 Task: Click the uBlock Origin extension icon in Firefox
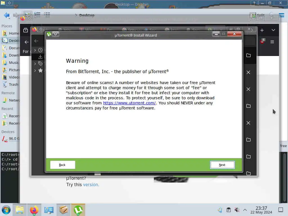pyautogui.click(x=262, y=41)
